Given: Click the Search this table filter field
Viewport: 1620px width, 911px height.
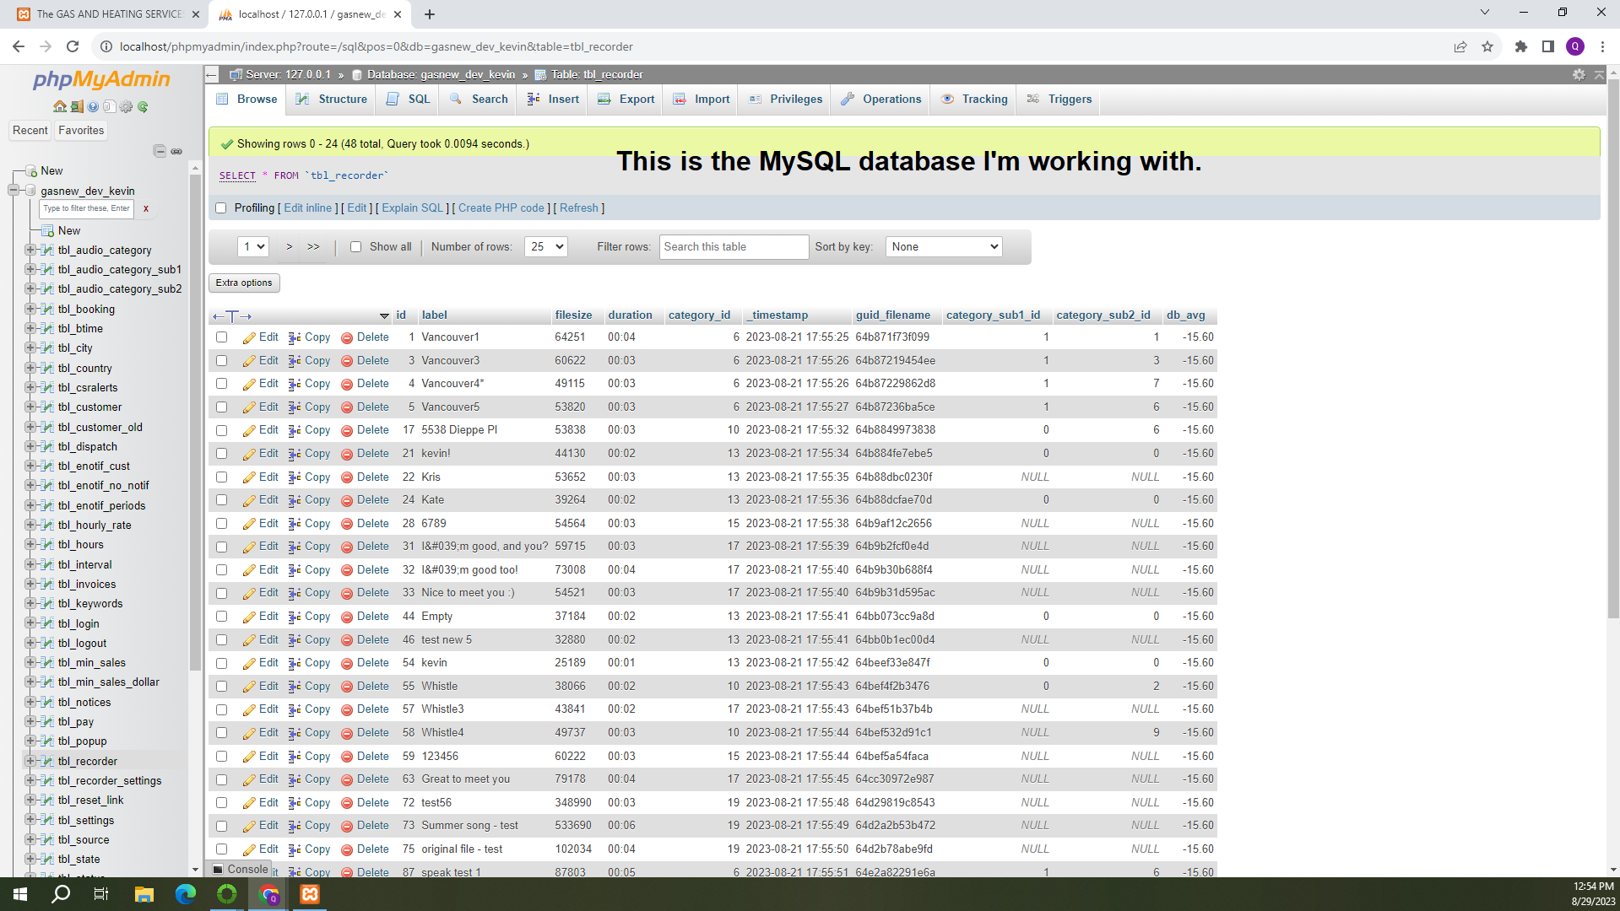Looking at the screenshot, I should (734, 247).
